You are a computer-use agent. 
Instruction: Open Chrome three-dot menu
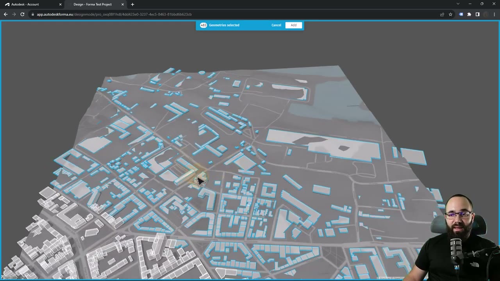tap(494, 14)
